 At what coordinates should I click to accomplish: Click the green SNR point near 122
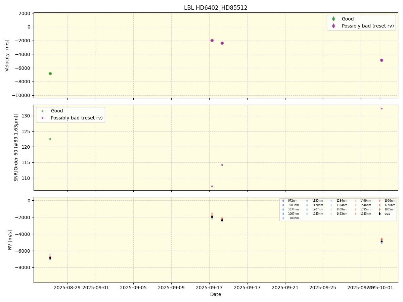pyautogui.click(x=50, y=139)
